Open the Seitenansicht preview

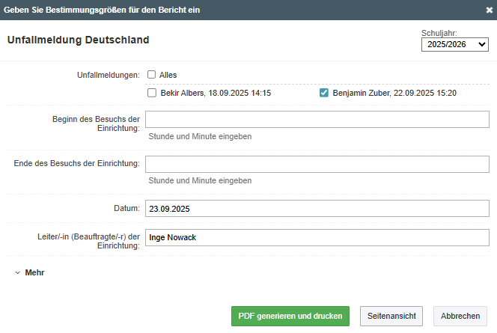pyautogui.click(x=391, y=316)
